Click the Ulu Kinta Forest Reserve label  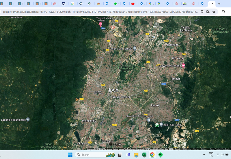(220, 31)
